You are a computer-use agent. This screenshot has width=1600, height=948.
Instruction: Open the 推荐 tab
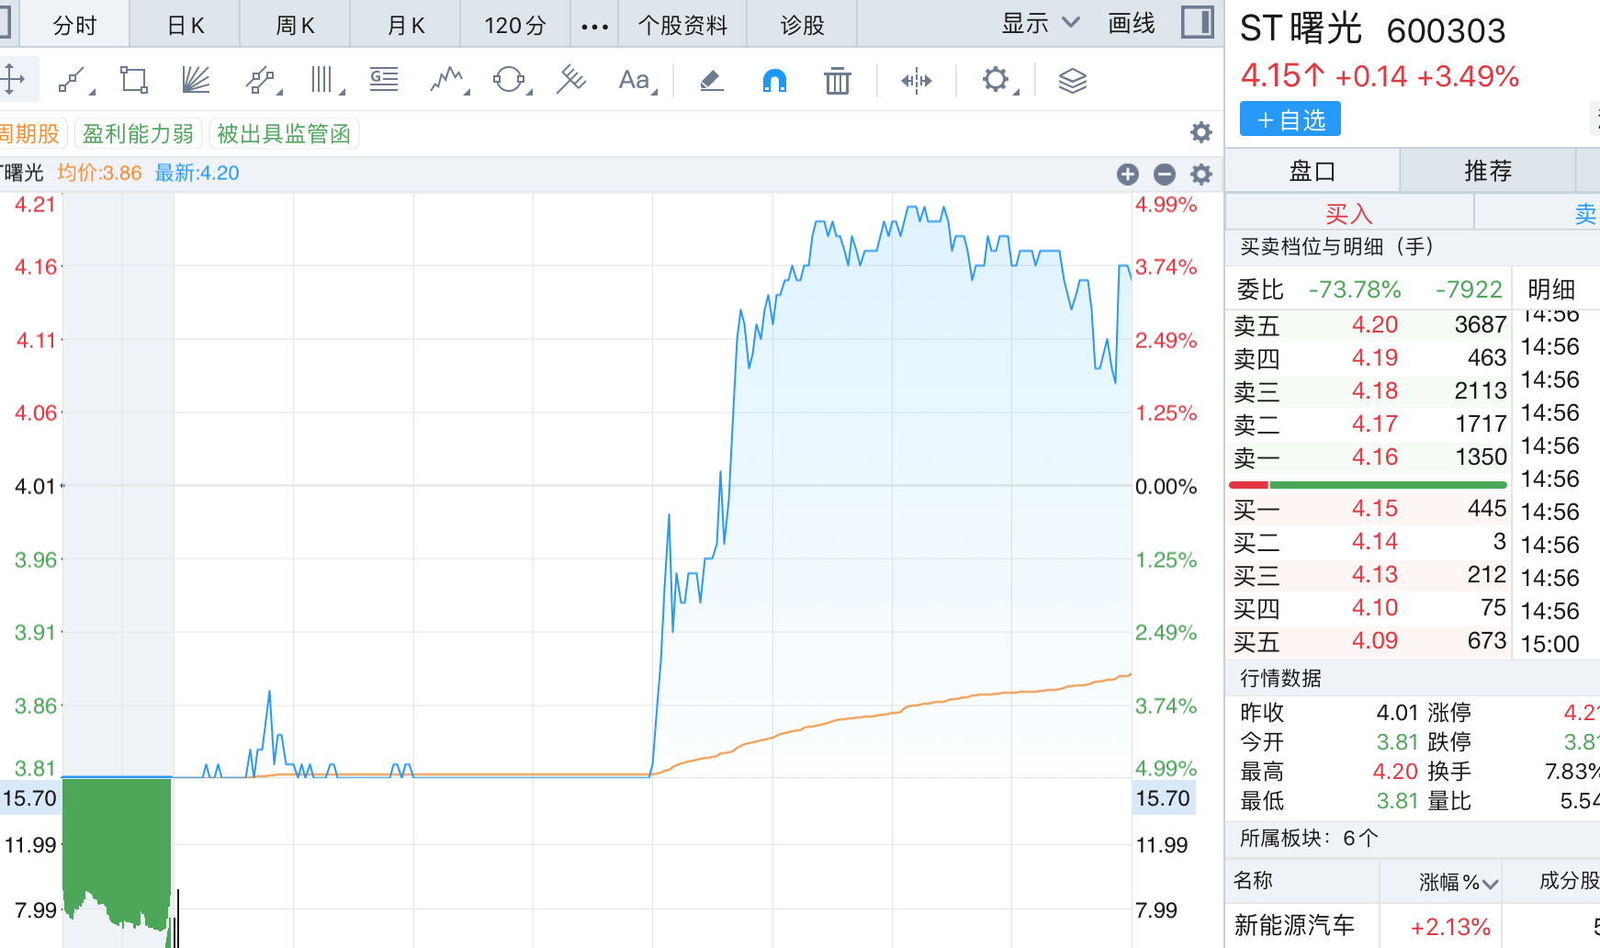click(1487, 171)
